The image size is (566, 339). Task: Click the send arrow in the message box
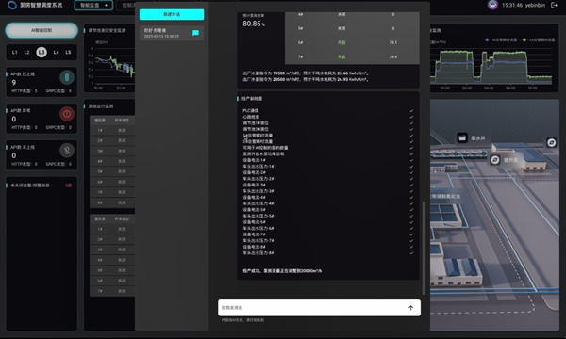click(410, 308)
